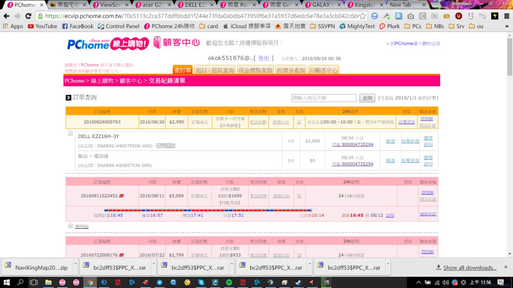Screen dimensions: 513x288
Task: Switch to the 退訂/退款查詢 tab
Action: pyautogui.click(x=215, y=70)
